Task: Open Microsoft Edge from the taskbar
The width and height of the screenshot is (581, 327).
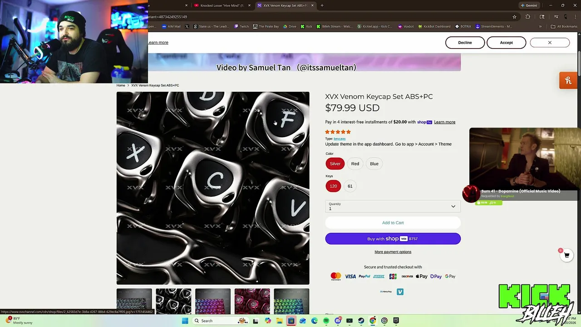Action: click(x=314, y=321)
